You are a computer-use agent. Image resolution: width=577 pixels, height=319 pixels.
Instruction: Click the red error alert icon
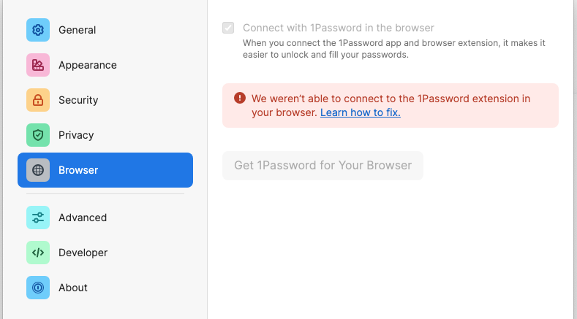pyautogui.click(x=240, y=99)
